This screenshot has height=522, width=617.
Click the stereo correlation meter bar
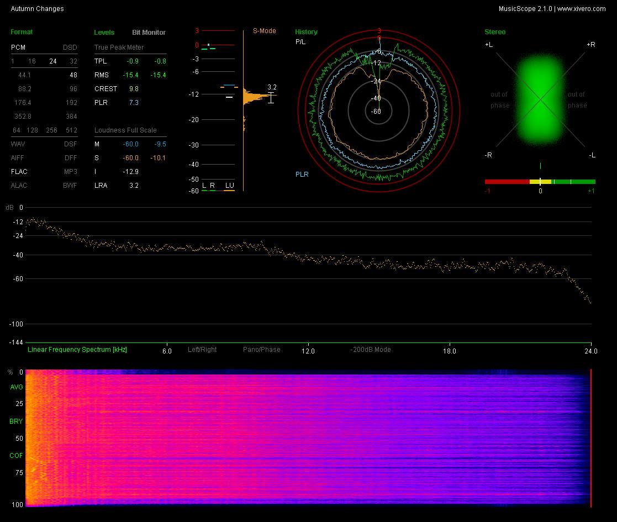[x=540, y=182]
